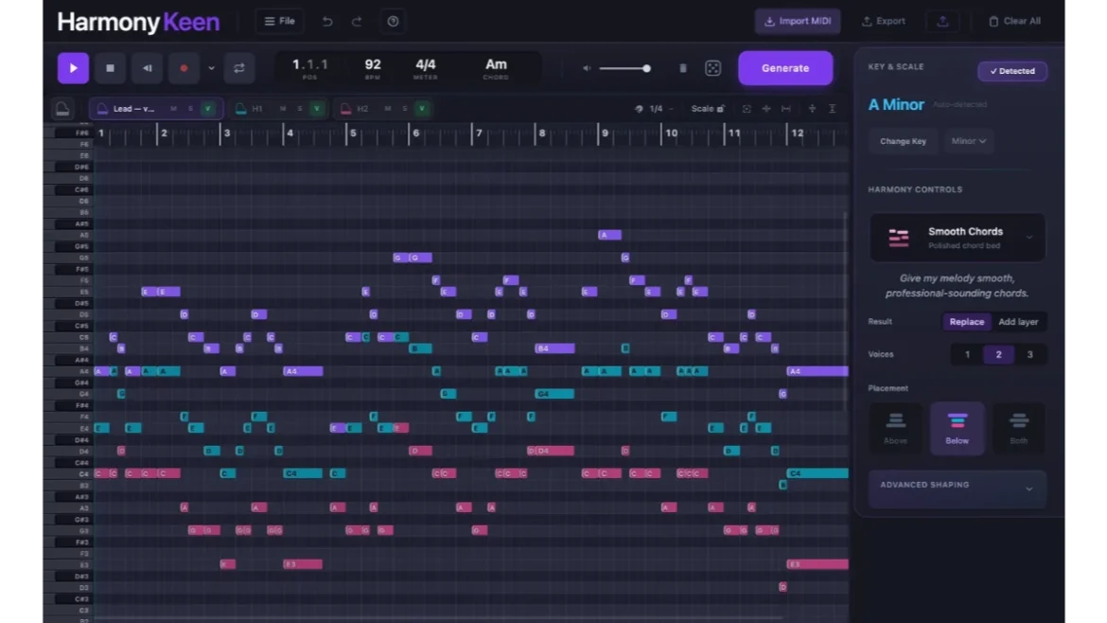
Task: Click the Am chord display
Action: 496,68
